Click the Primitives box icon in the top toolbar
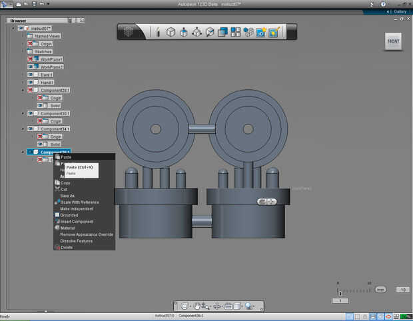The height and width of the screenshot is (321, 413). click(x=171, y=32)
